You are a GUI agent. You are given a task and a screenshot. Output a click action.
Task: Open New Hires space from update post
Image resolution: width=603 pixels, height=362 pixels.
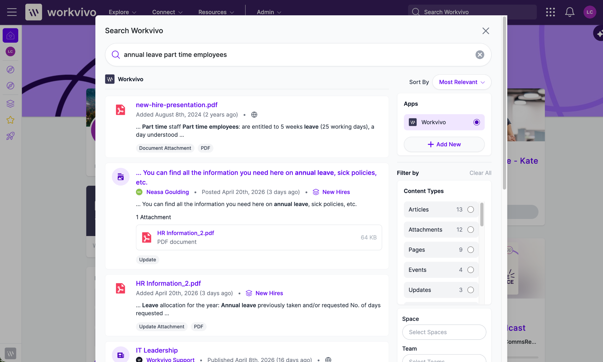pos(336,192)
